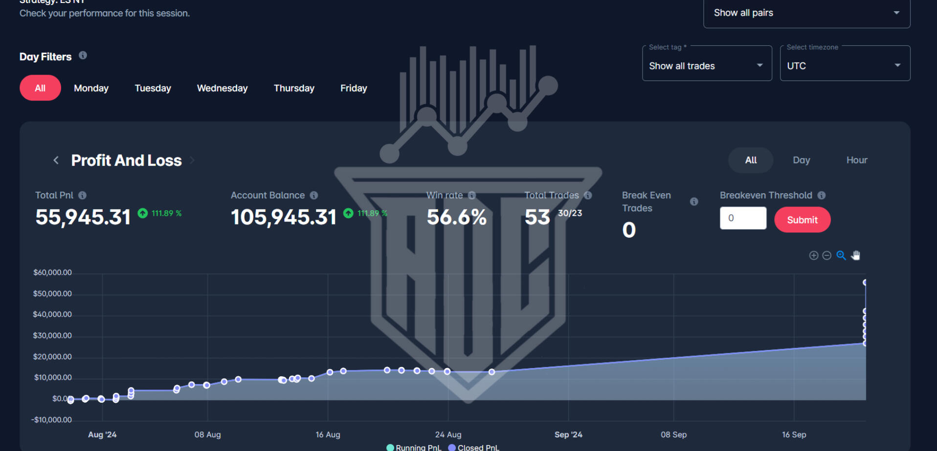Open the Select timezone UTC dropdown
The width and height of the screenshot is (937, 451).
pyautogui.click(x=845, y=63)
